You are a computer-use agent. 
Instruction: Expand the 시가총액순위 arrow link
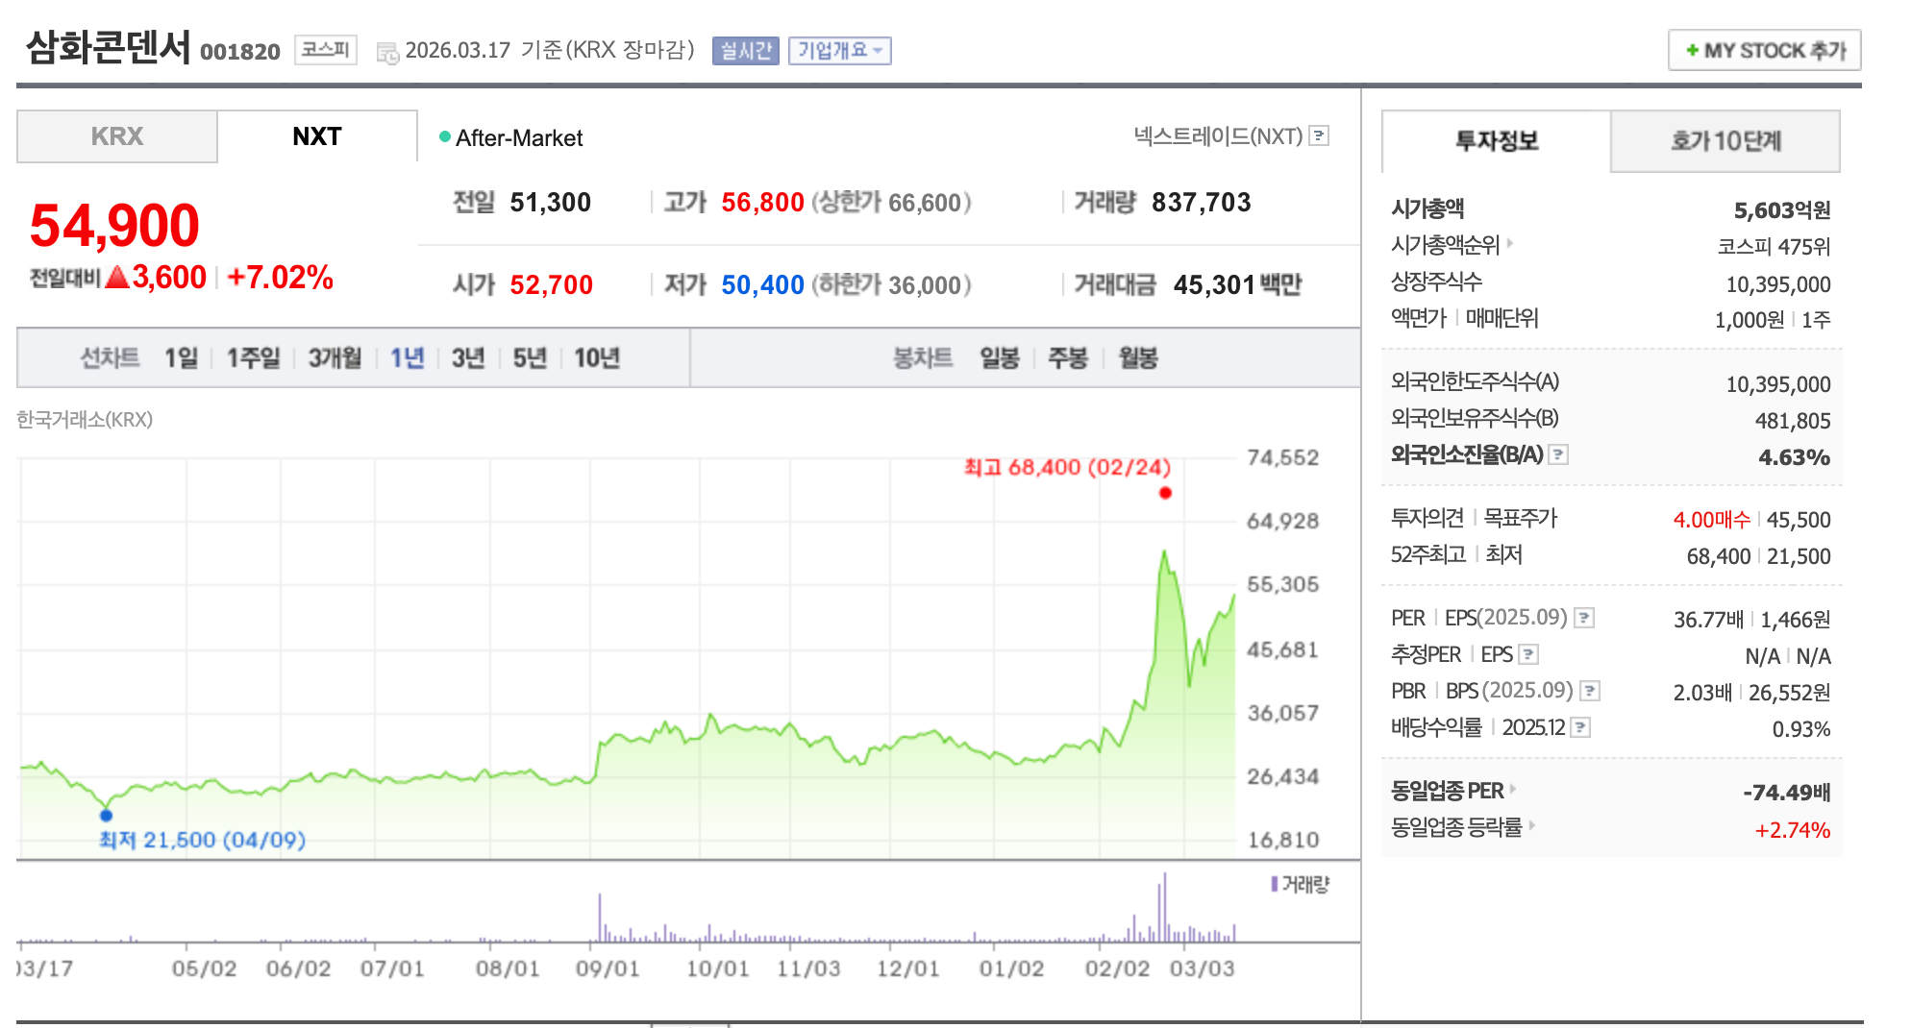pyautogui.click(x=1510, y=244)
